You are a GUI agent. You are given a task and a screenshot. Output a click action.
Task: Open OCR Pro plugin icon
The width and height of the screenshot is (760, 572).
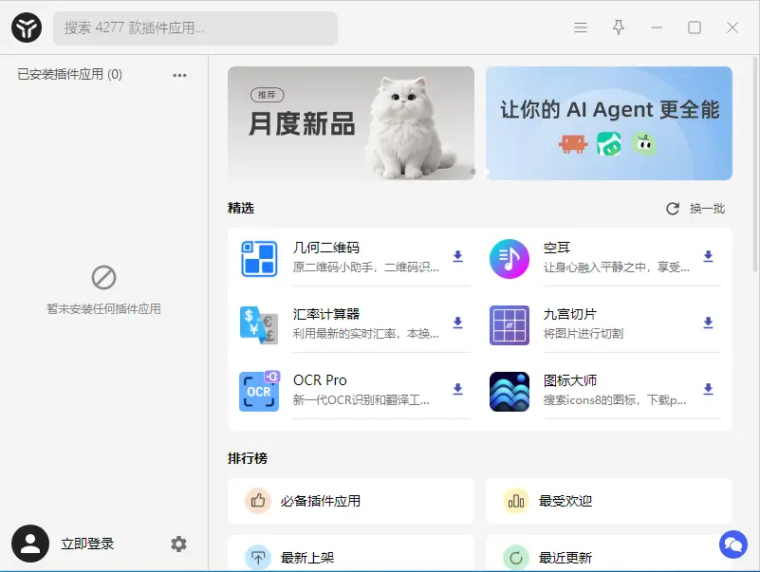259,392
